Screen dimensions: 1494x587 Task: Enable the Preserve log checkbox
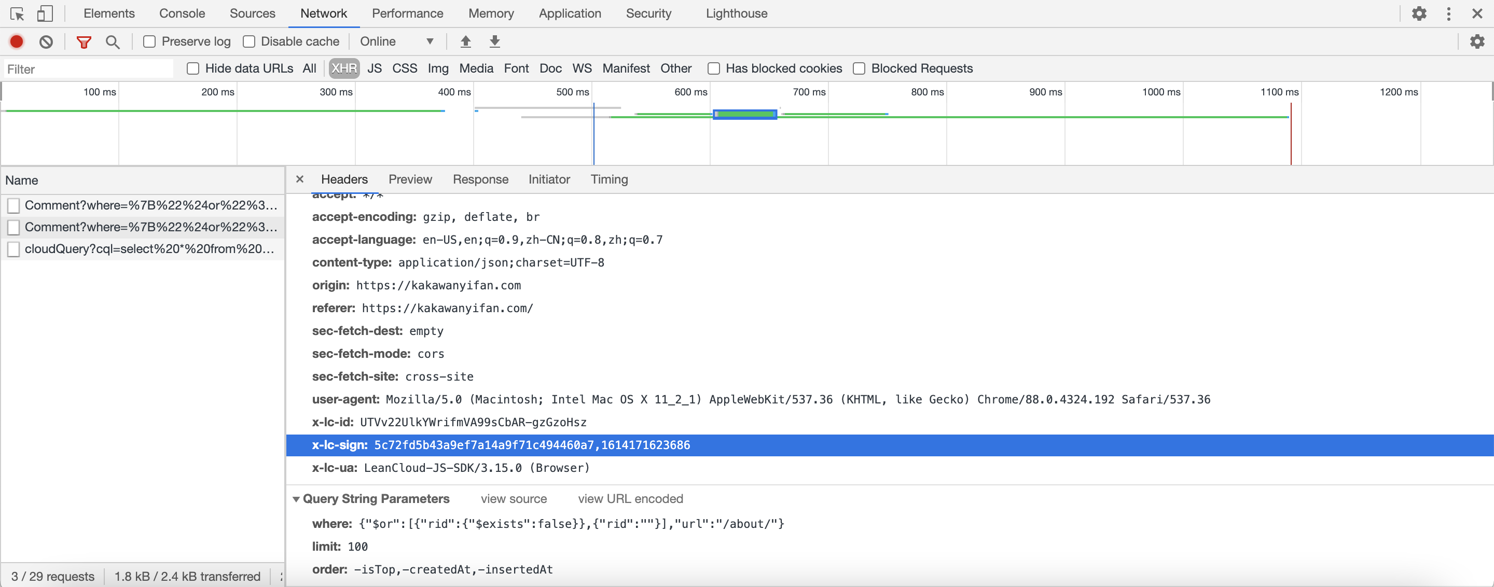(149, 41)
